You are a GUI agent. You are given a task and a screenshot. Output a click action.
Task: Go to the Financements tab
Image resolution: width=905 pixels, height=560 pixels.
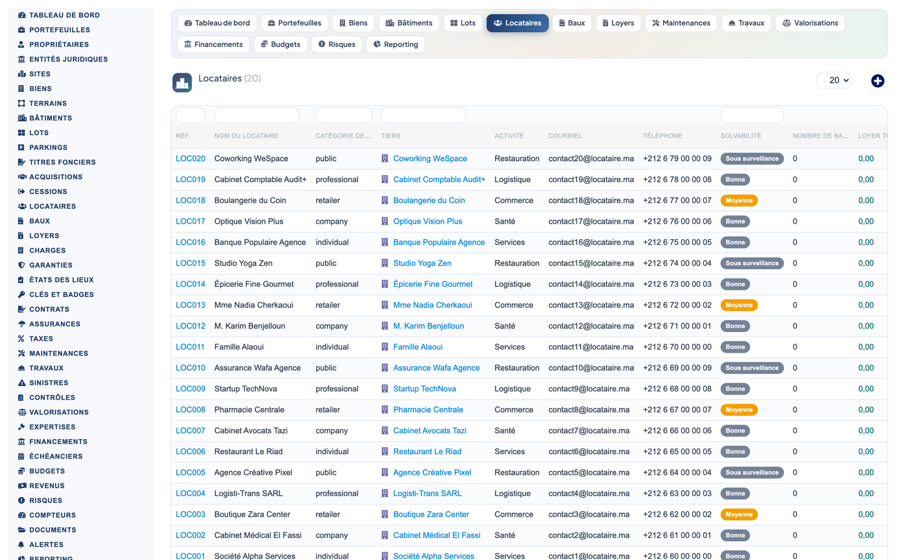(214, 44)
